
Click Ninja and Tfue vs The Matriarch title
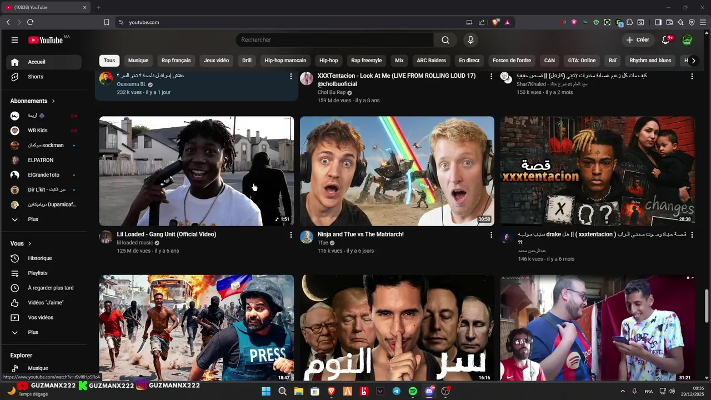[x=360, y=234]
